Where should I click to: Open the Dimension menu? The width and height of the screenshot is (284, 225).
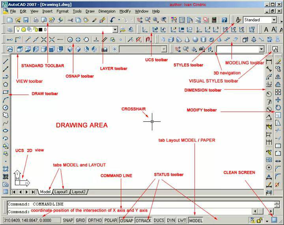(x=107, y=11)
